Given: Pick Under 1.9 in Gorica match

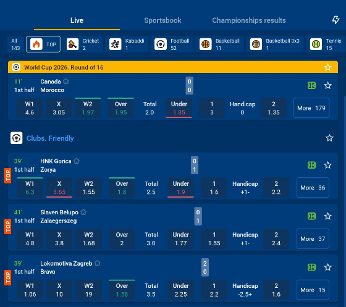Looking at the screenshot, I should 180,188.
